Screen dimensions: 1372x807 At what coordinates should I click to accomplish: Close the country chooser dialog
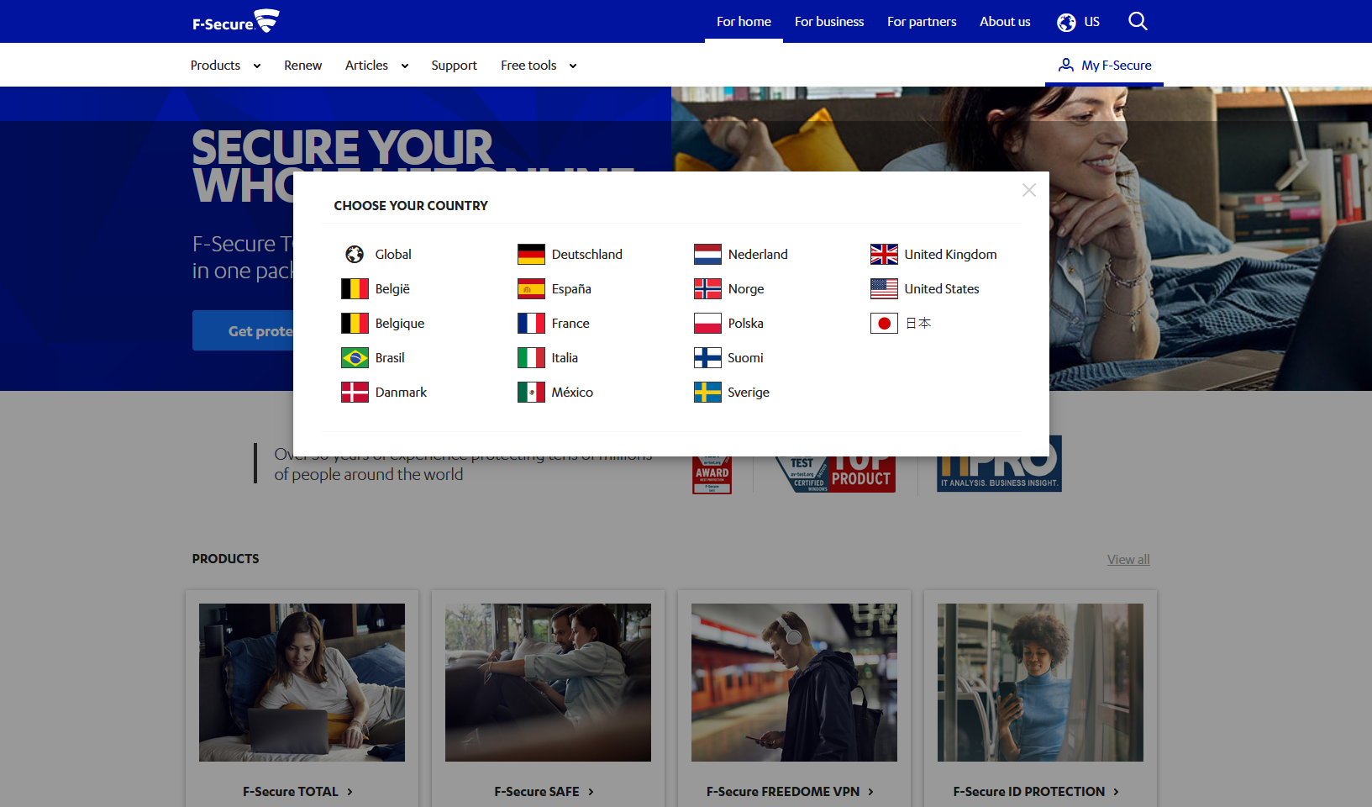(1028, 191)
